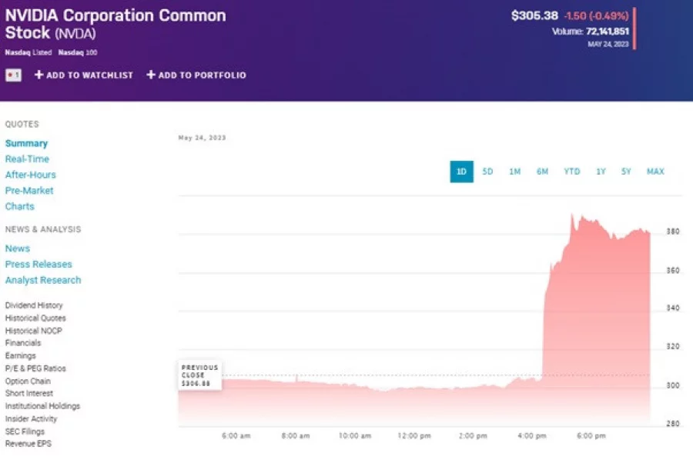
Task: Switch chart to 5Y range
Action: pos(626,172)
